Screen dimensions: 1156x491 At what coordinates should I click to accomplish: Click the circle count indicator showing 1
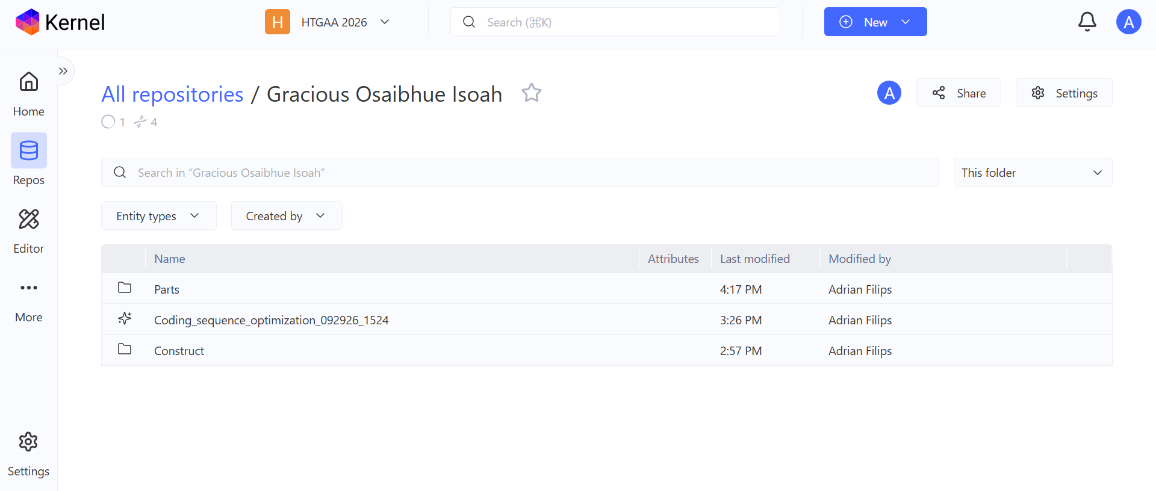point(113,122)
